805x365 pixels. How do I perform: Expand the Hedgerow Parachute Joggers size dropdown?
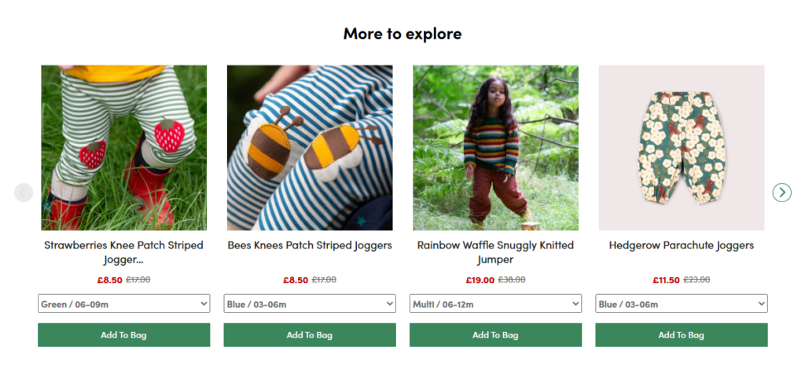click(x=681, y=304)
